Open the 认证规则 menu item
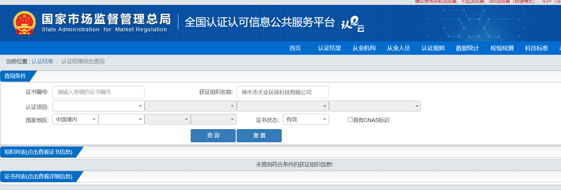 point(433,48)
